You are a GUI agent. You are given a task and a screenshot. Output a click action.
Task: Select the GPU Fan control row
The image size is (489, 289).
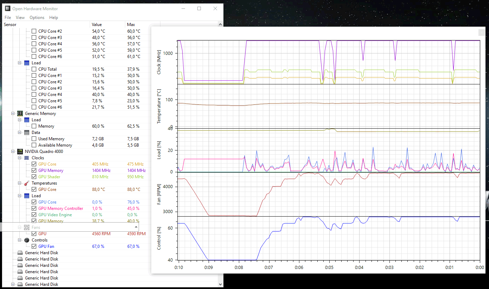46,246
